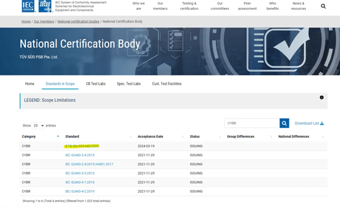
Task: Click National Certification Body heading
Action: [80, 44]
